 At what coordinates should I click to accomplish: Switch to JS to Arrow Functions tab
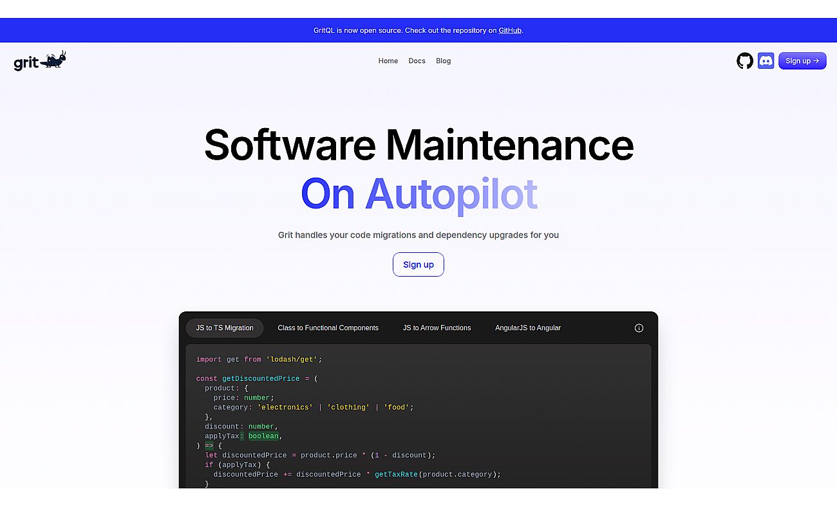[437, 328]
